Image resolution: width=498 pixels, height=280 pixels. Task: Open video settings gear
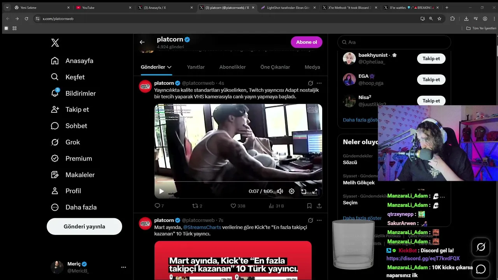(x=292, y=191)
